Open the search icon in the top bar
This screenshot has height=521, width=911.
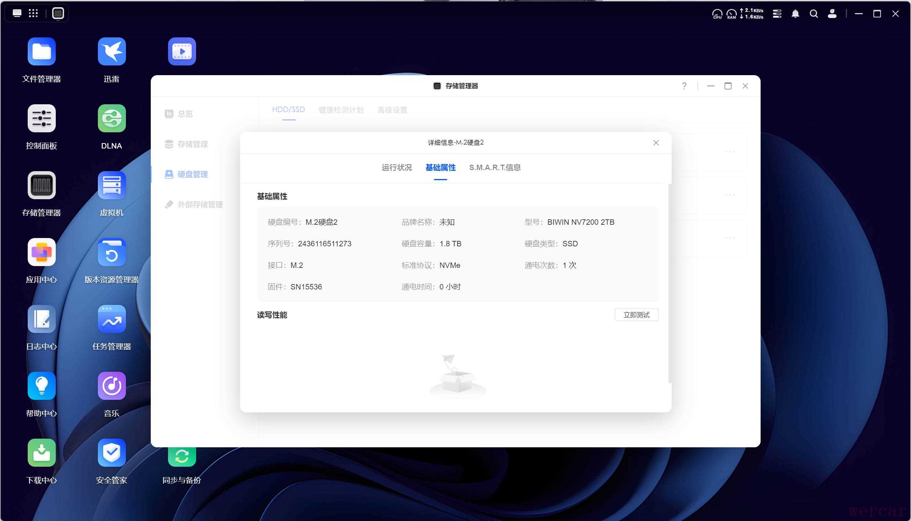(x=813, y=14)
